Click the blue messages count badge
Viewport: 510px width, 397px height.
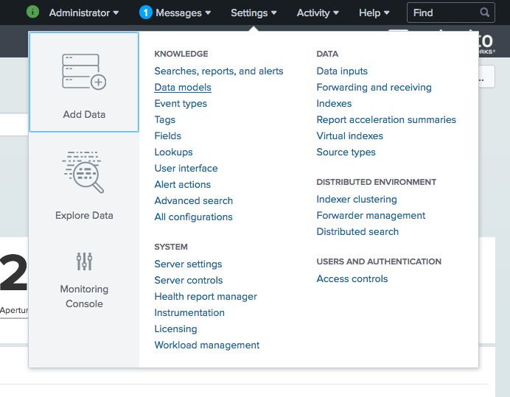[x=146, y=13]
